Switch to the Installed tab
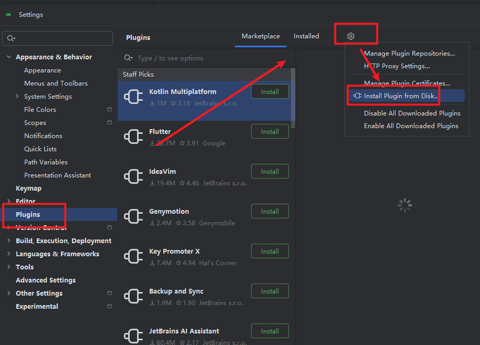480x345 pixels. [306, 36]
